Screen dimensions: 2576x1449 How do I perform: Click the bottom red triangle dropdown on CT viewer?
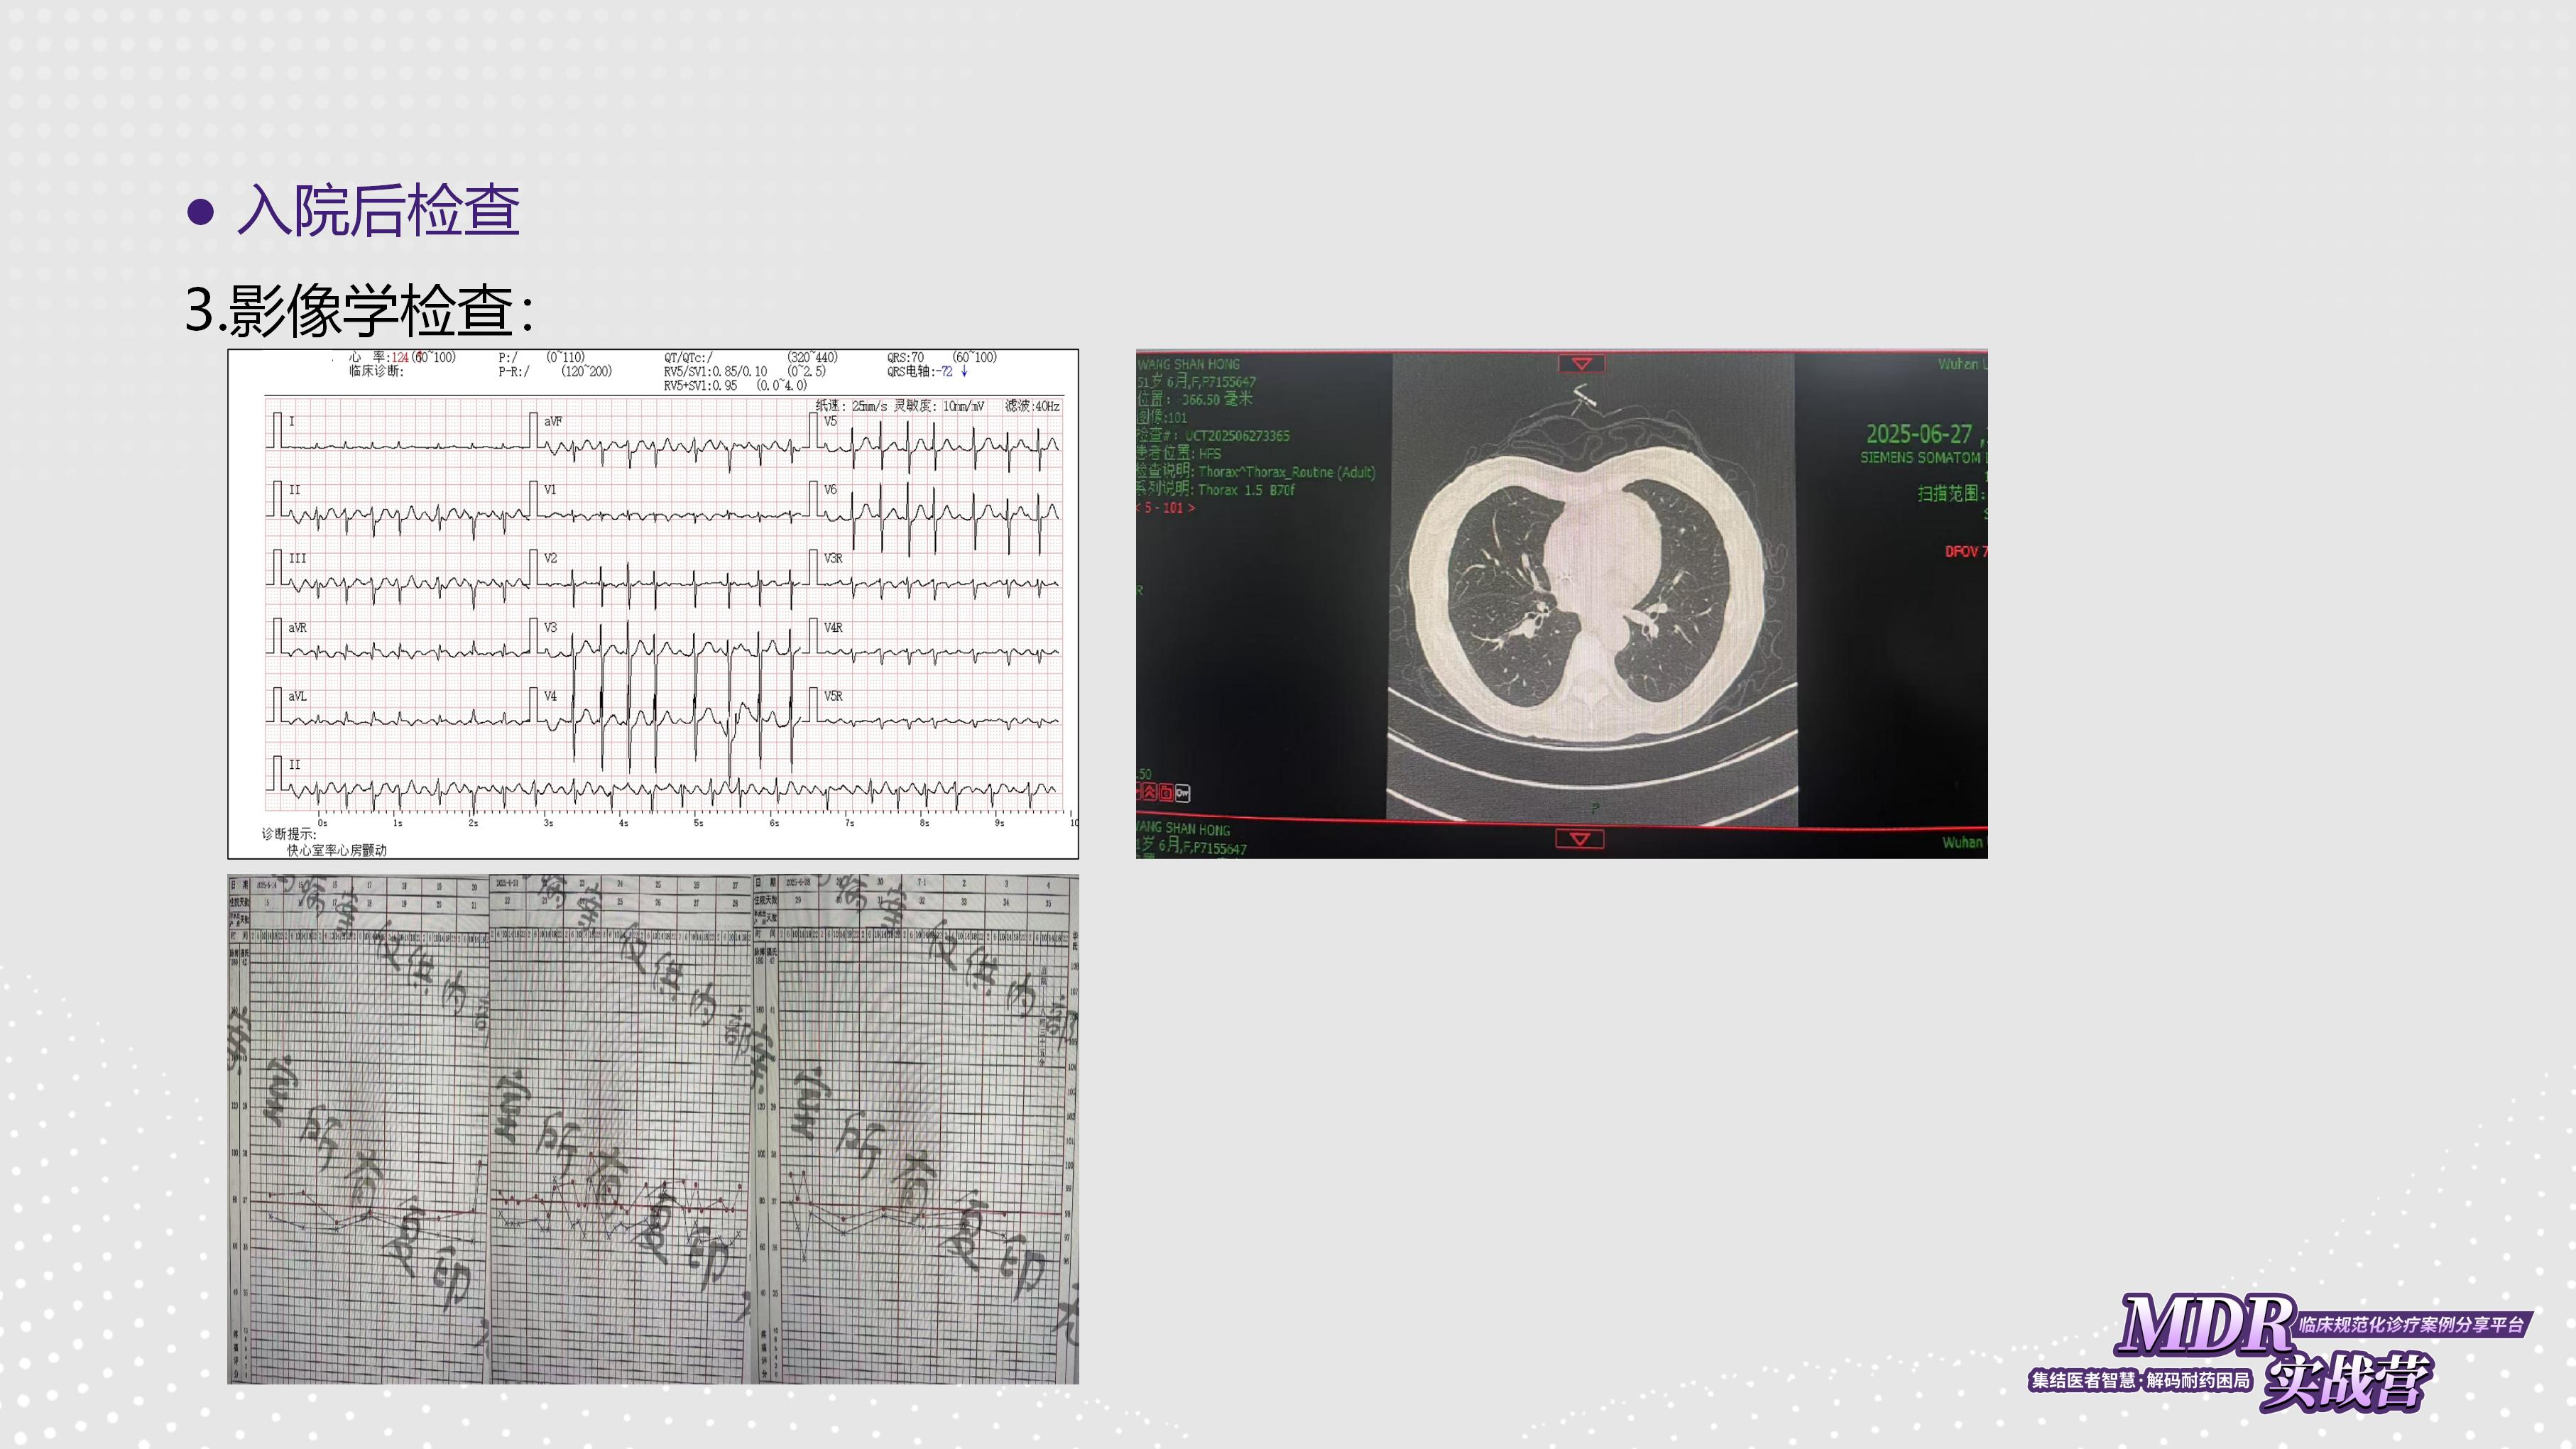pos(1579,838)
